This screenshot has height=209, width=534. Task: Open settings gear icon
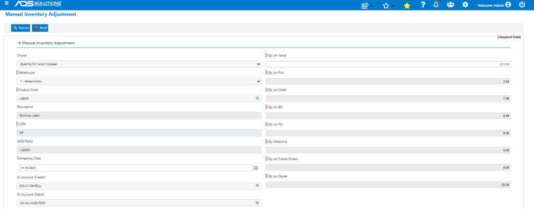point(465,5)
